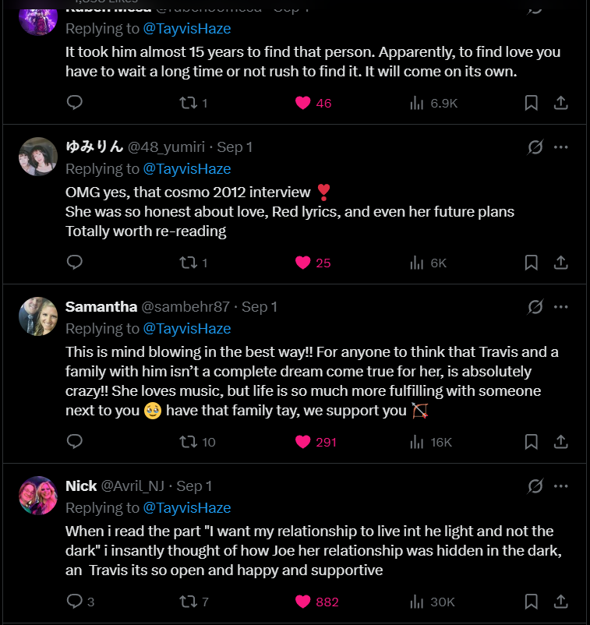Open Samantha's profile picture
Image resolution: width=590 pixels, height=625 pixels.
(x=38, y=316)
